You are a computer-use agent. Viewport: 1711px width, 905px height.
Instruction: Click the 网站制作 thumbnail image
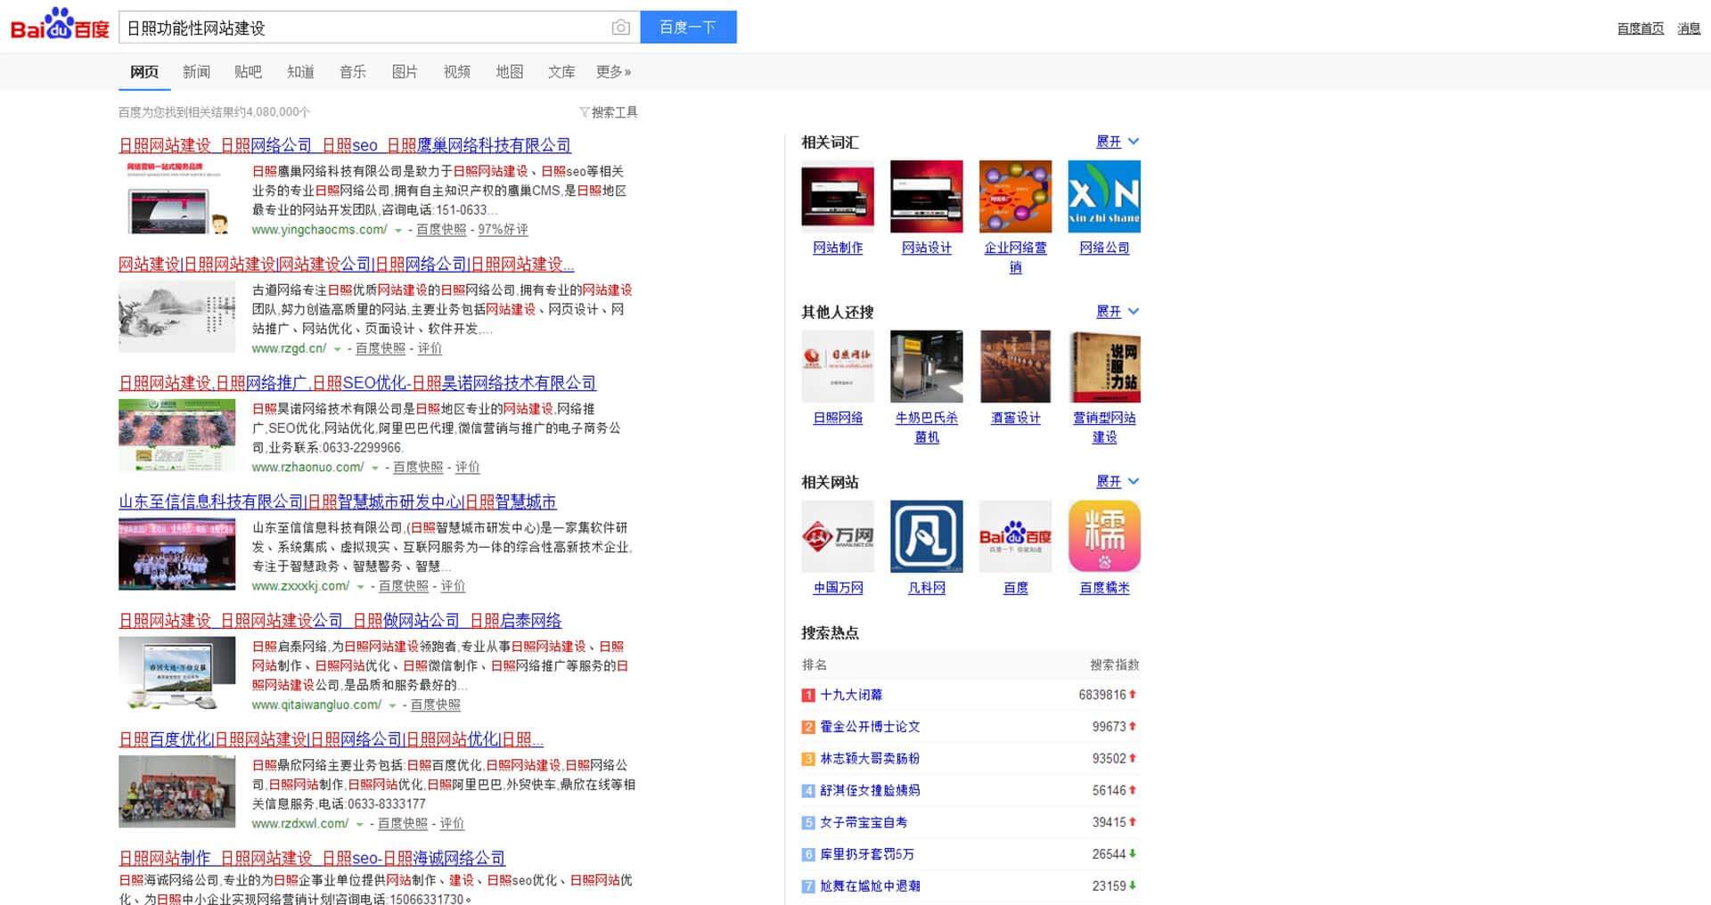click(838, 196)
